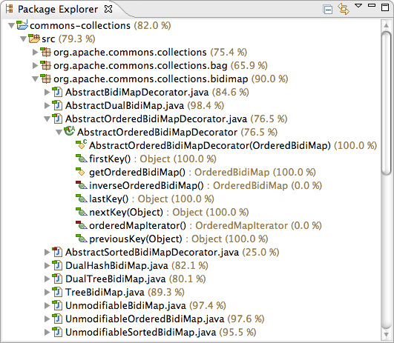The width and height of the screenshot is (394, 343).
Task: Click the AbstractBidiMapDecorator.java file icon
Action: pyautogui.click(x=57, y=92)
